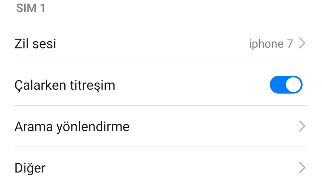322x181 pixels.
Task: Tap the Diğer label text
Action: click(30, 168)
